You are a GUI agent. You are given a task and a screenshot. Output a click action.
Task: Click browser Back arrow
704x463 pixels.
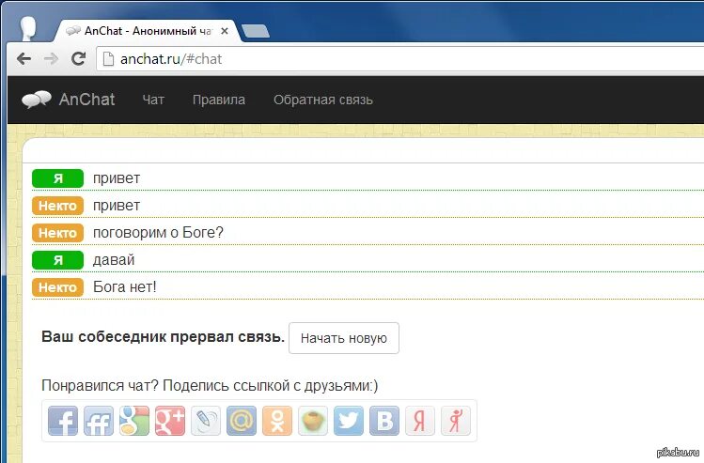pyautogui.click(x=23, y=59)
